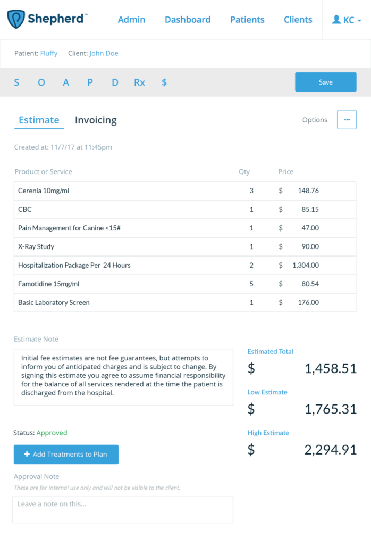The height and width of the screenshot is (545, 371).
Task: Select the O icon for Objective notes
Action: (41, 82)
